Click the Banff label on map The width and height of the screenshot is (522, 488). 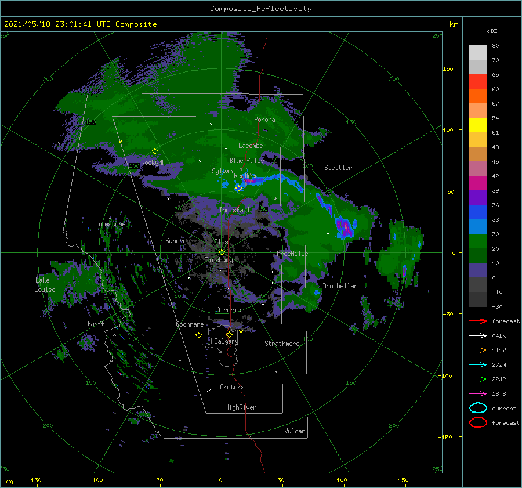[96, 323]
